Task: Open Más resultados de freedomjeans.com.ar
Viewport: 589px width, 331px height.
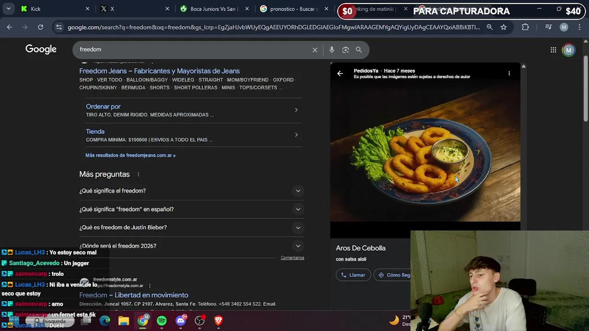Action: coord(130,155)
